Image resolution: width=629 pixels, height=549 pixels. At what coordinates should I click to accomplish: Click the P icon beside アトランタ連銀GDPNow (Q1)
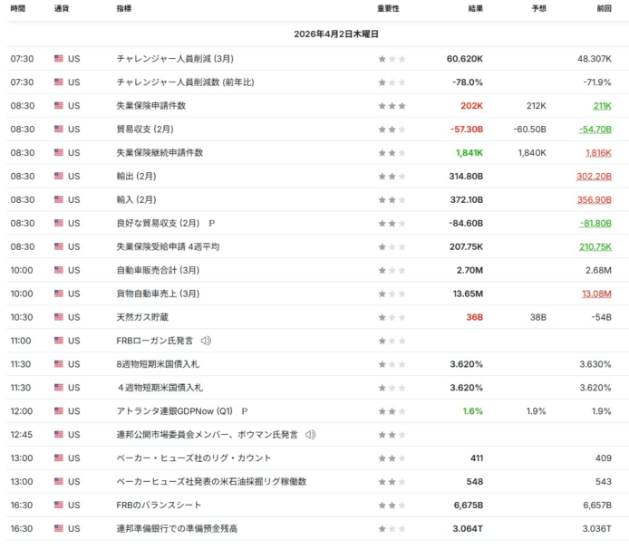(x=245, y=411)
